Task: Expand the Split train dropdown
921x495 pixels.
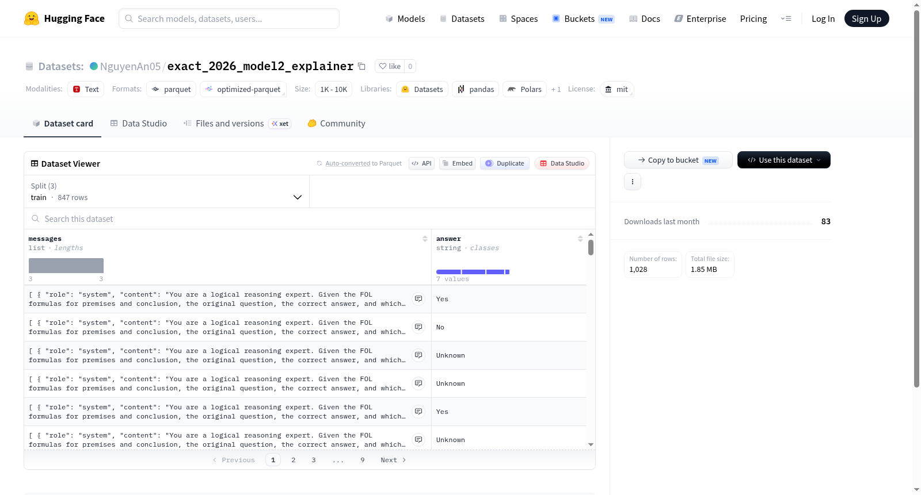Action: pos(166,191)
